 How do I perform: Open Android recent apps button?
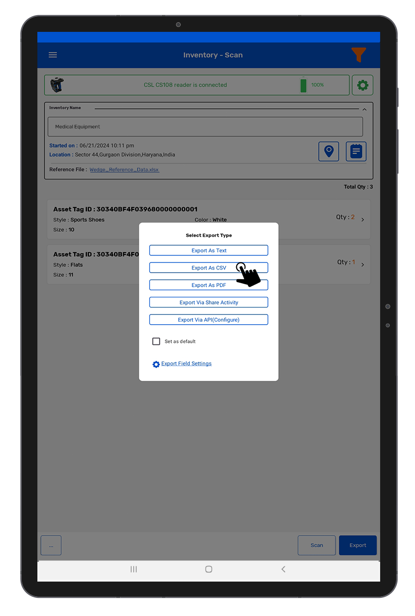[133, 569]
